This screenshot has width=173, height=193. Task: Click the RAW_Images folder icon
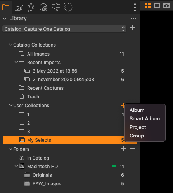(x=27, y=184)
